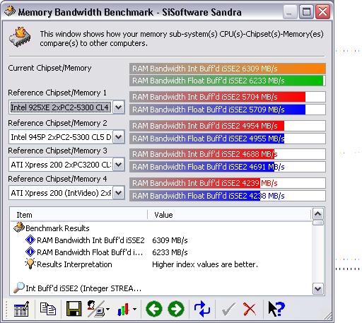Select RAM Bandwidth Float Buff'd list row
362x323 pixels.
point(161,252)
